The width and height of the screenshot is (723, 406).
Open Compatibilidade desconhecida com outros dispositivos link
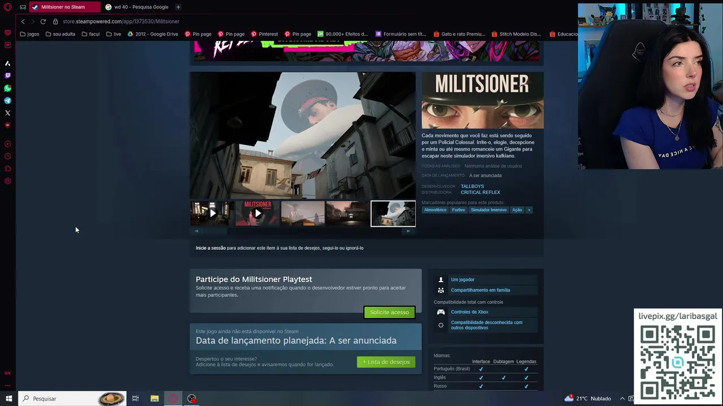(486, 325)
